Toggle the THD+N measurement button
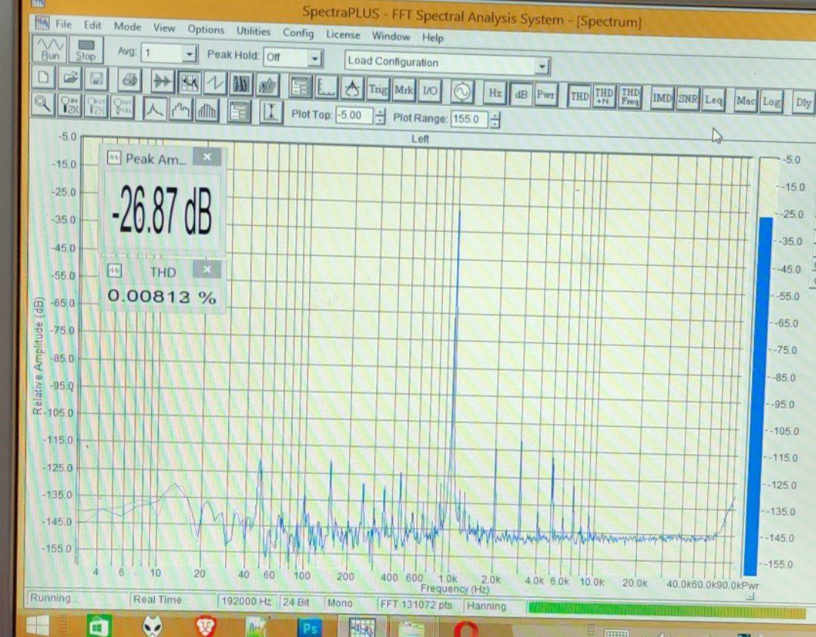The height and width of the screenshot is (637, 816). pyautogui.click(x=604, y=96)
